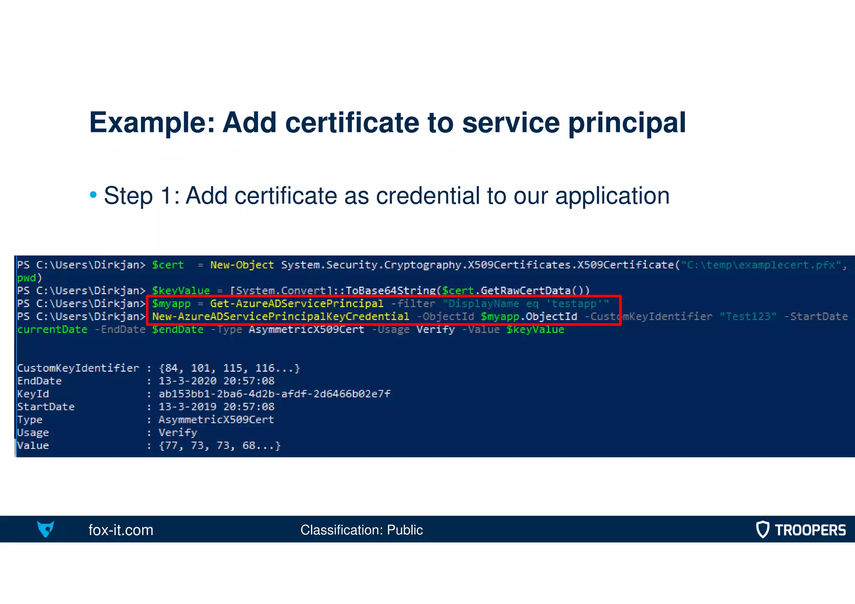
Task: Click the Type output value 'AsymmetricX509Cert'
Action: click(x=216, y=420)
